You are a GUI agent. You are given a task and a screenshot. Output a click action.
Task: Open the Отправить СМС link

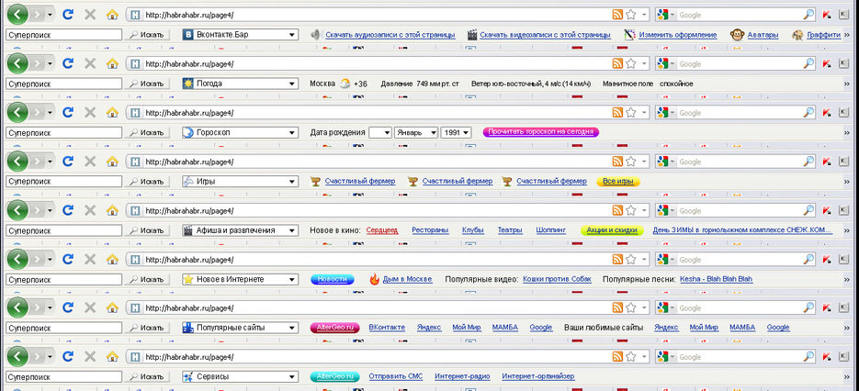[396, 376]
